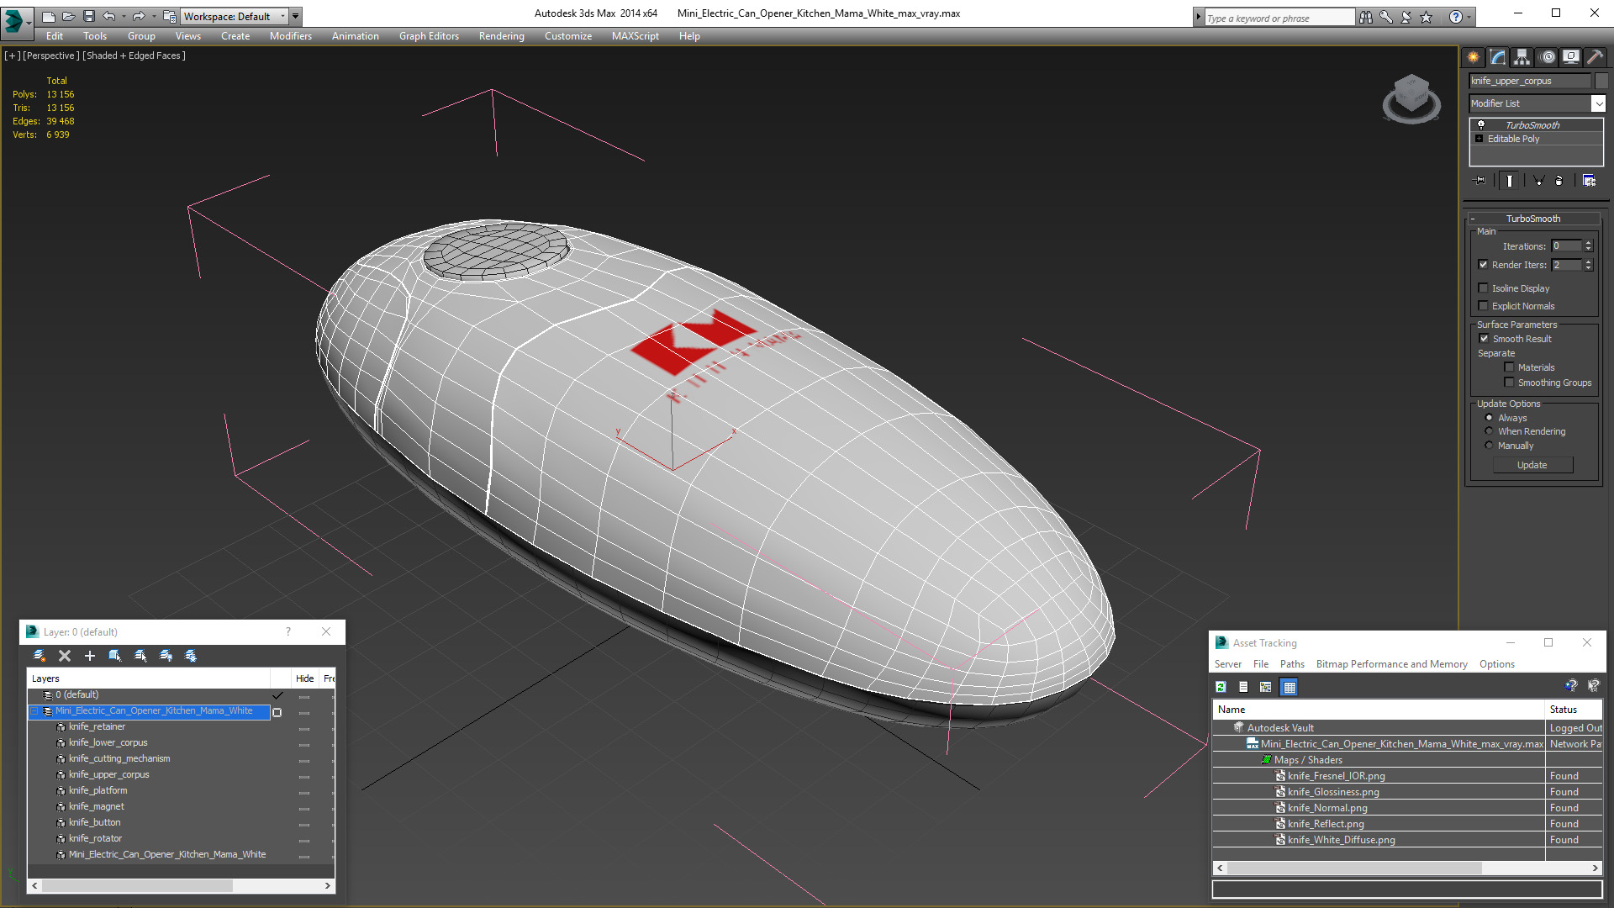Toggle Smooth Result checkbox
Screen dimensions: 1614x908
point(1484,339)
